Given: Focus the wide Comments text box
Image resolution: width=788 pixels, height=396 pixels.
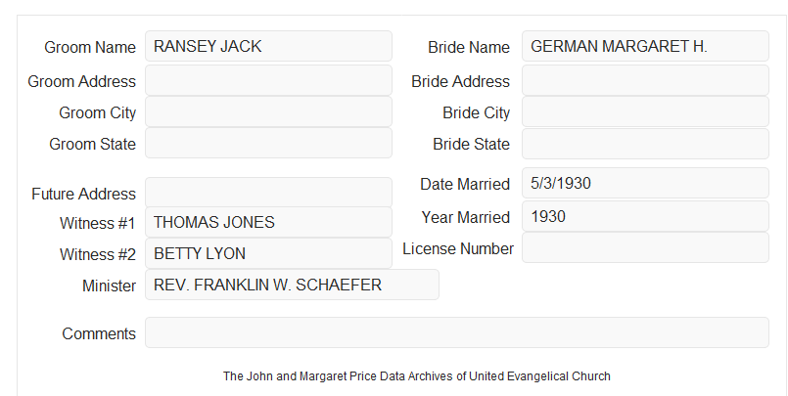Looking at the screenshot, I should pos(457,332).
